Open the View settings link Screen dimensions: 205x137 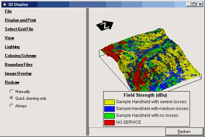pos(10,38)
